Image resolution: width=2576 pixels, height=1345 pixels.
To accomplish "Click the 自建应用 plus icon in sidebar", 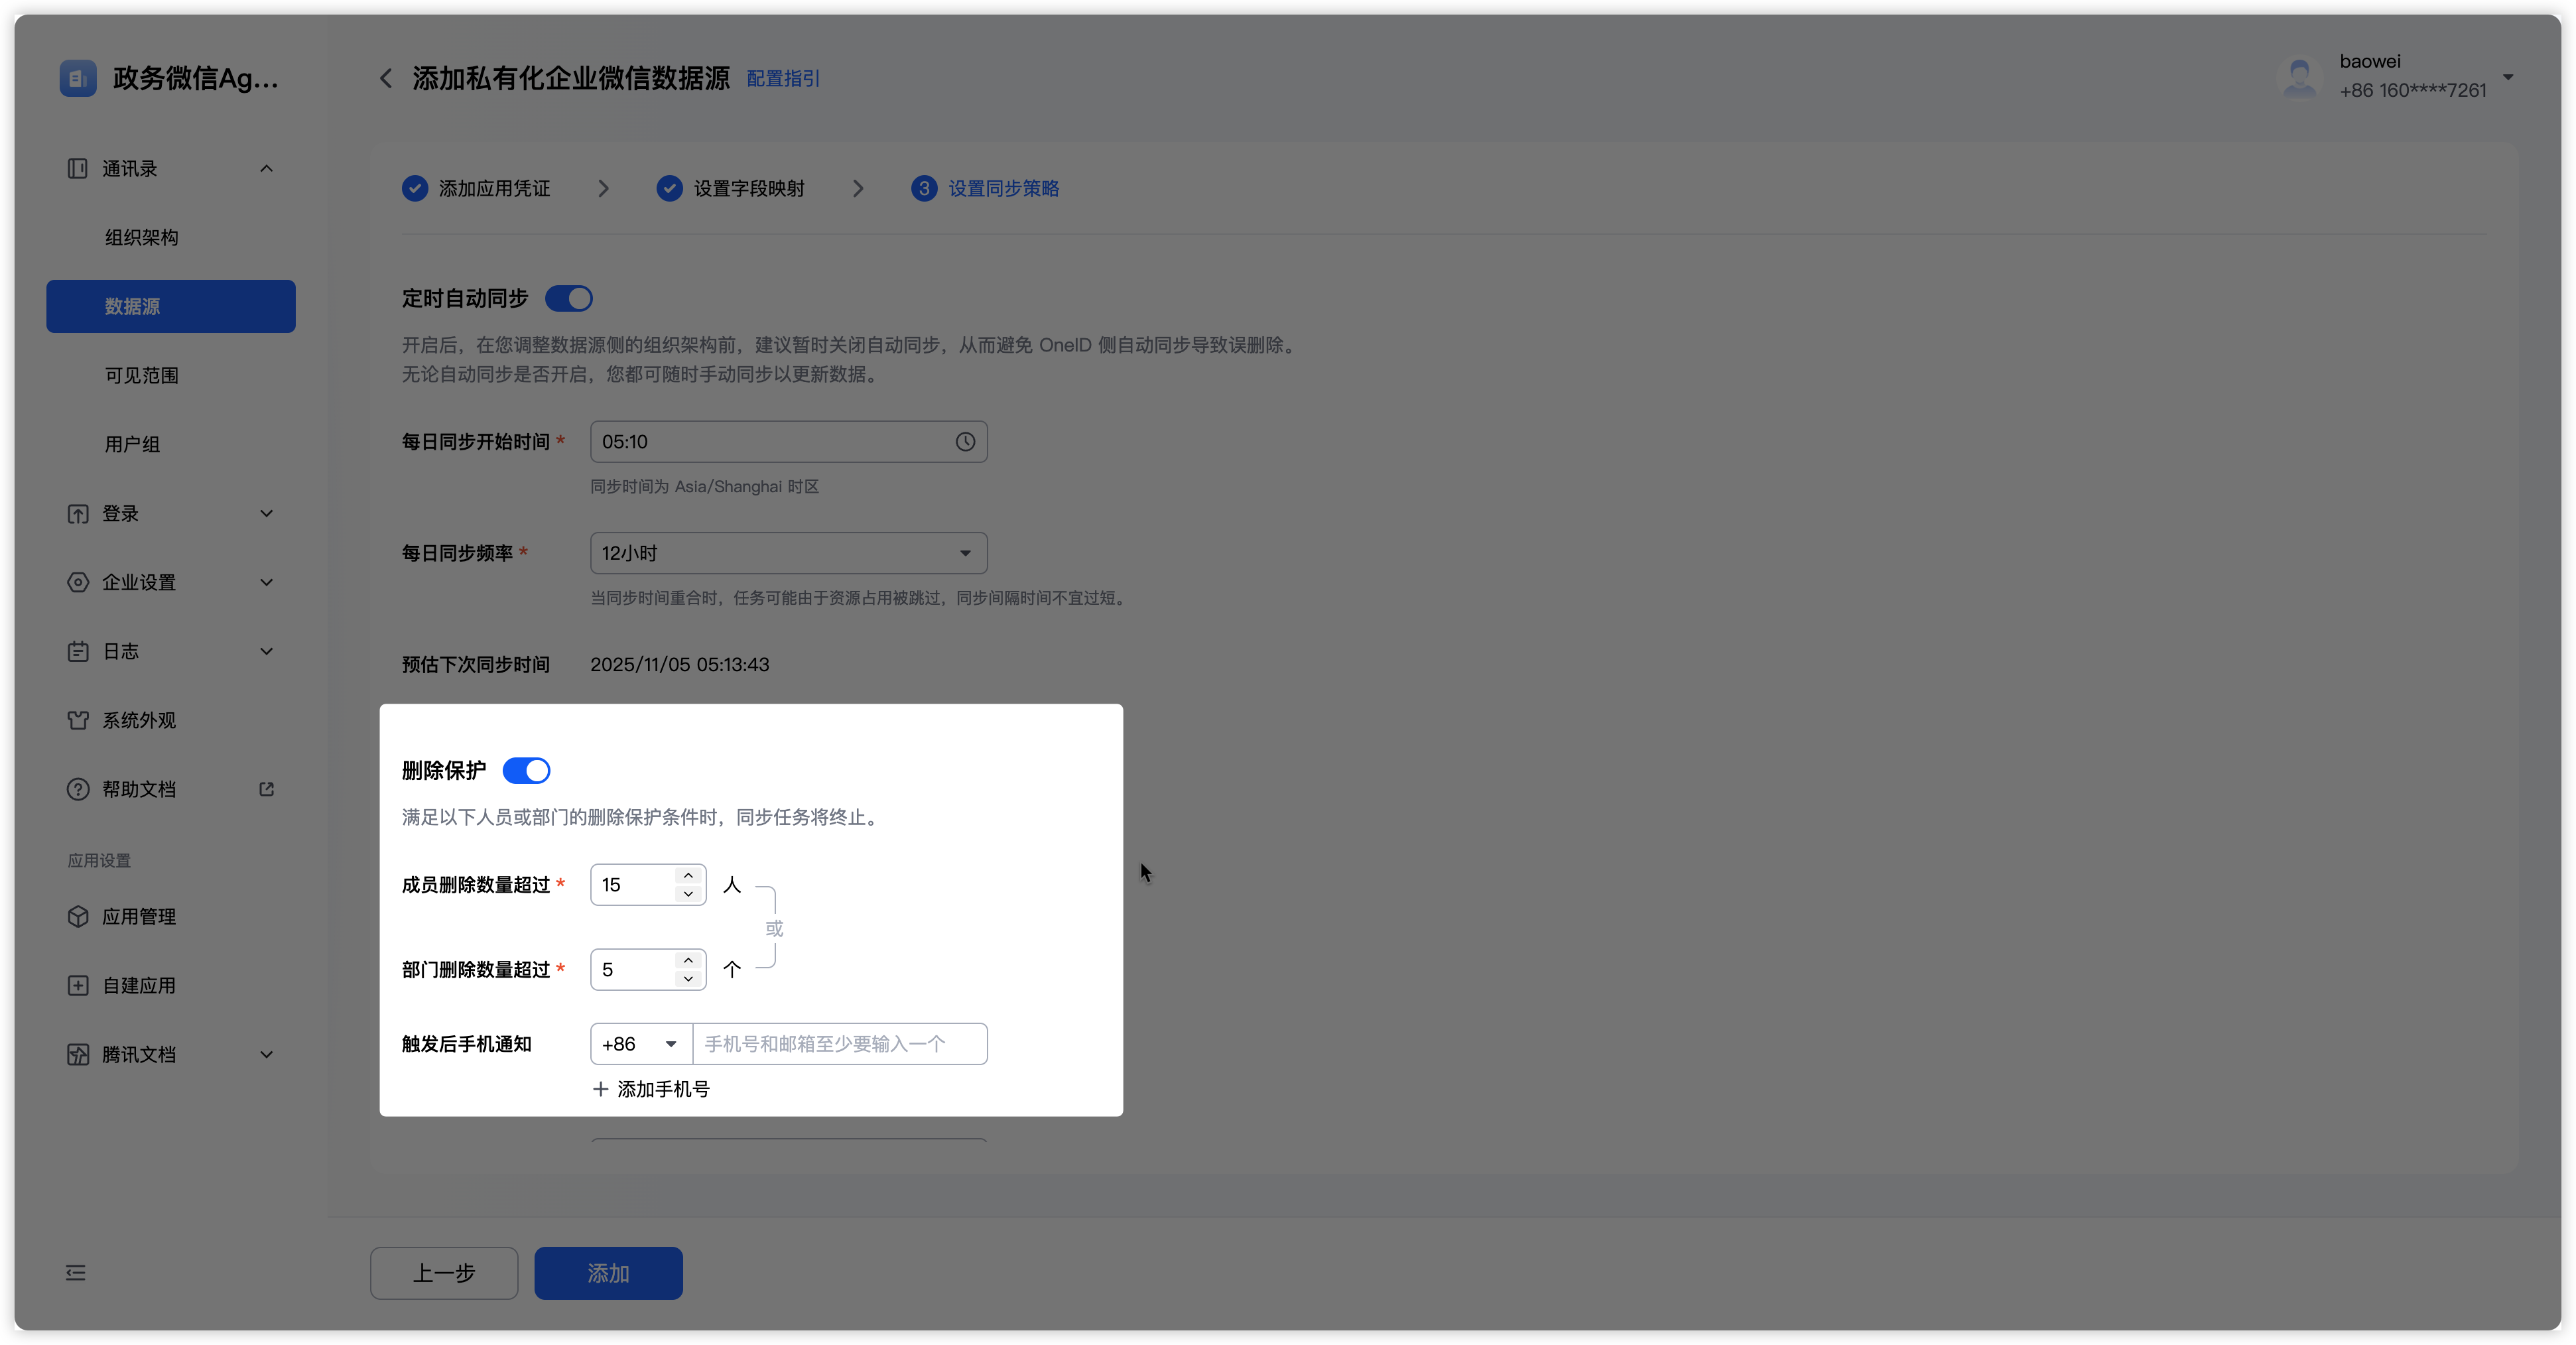I will click(78, 985).
